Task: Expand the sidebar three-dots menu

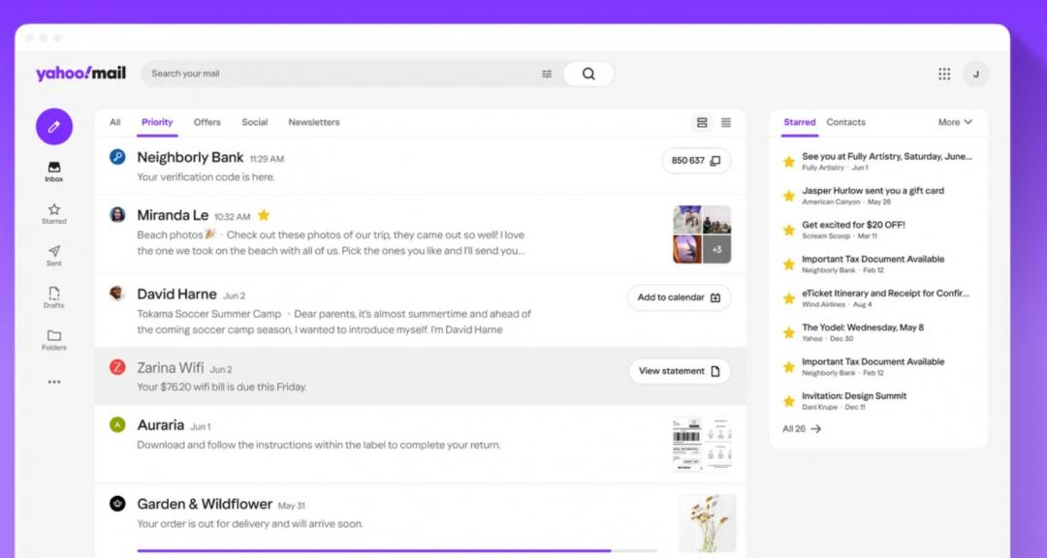Action: click(54, 382)
